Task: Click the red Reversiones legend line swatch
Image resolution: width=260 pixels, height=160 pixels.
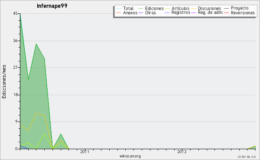Action: [x=227, y=13]
